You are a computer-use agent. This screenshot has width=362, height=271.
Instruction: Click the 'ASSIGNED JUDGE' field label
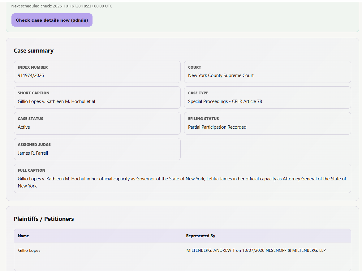(x=34, y=144)
